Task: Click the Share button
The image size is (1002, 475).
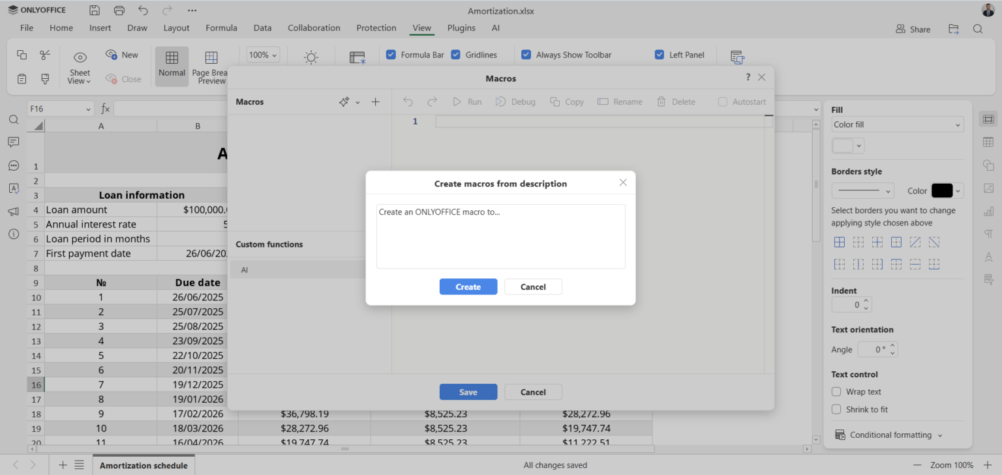Action: pyautogui.click(x=913, y=29)
